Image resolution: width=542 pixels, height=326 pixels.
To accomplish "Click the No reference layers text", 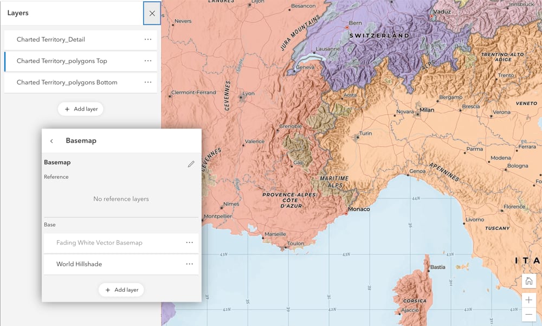I will (121, 199).
